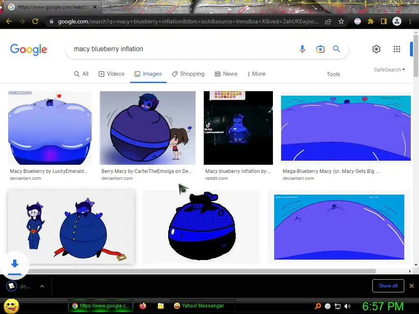Bookmark this page with the star icon
This screenshot has width=419, height=314.
341,21
